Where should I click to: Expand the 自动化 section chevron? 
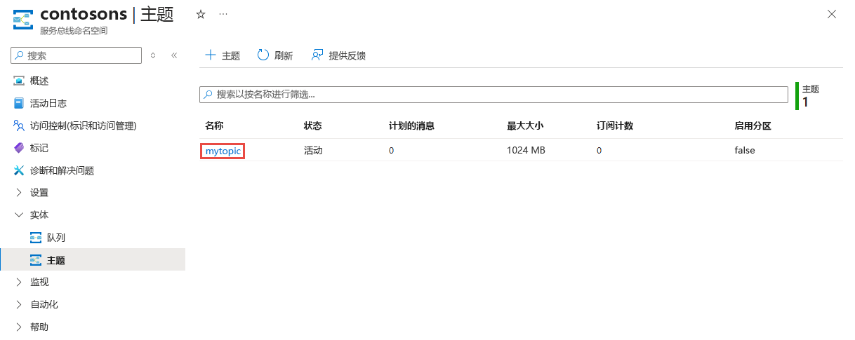point(19,304)
